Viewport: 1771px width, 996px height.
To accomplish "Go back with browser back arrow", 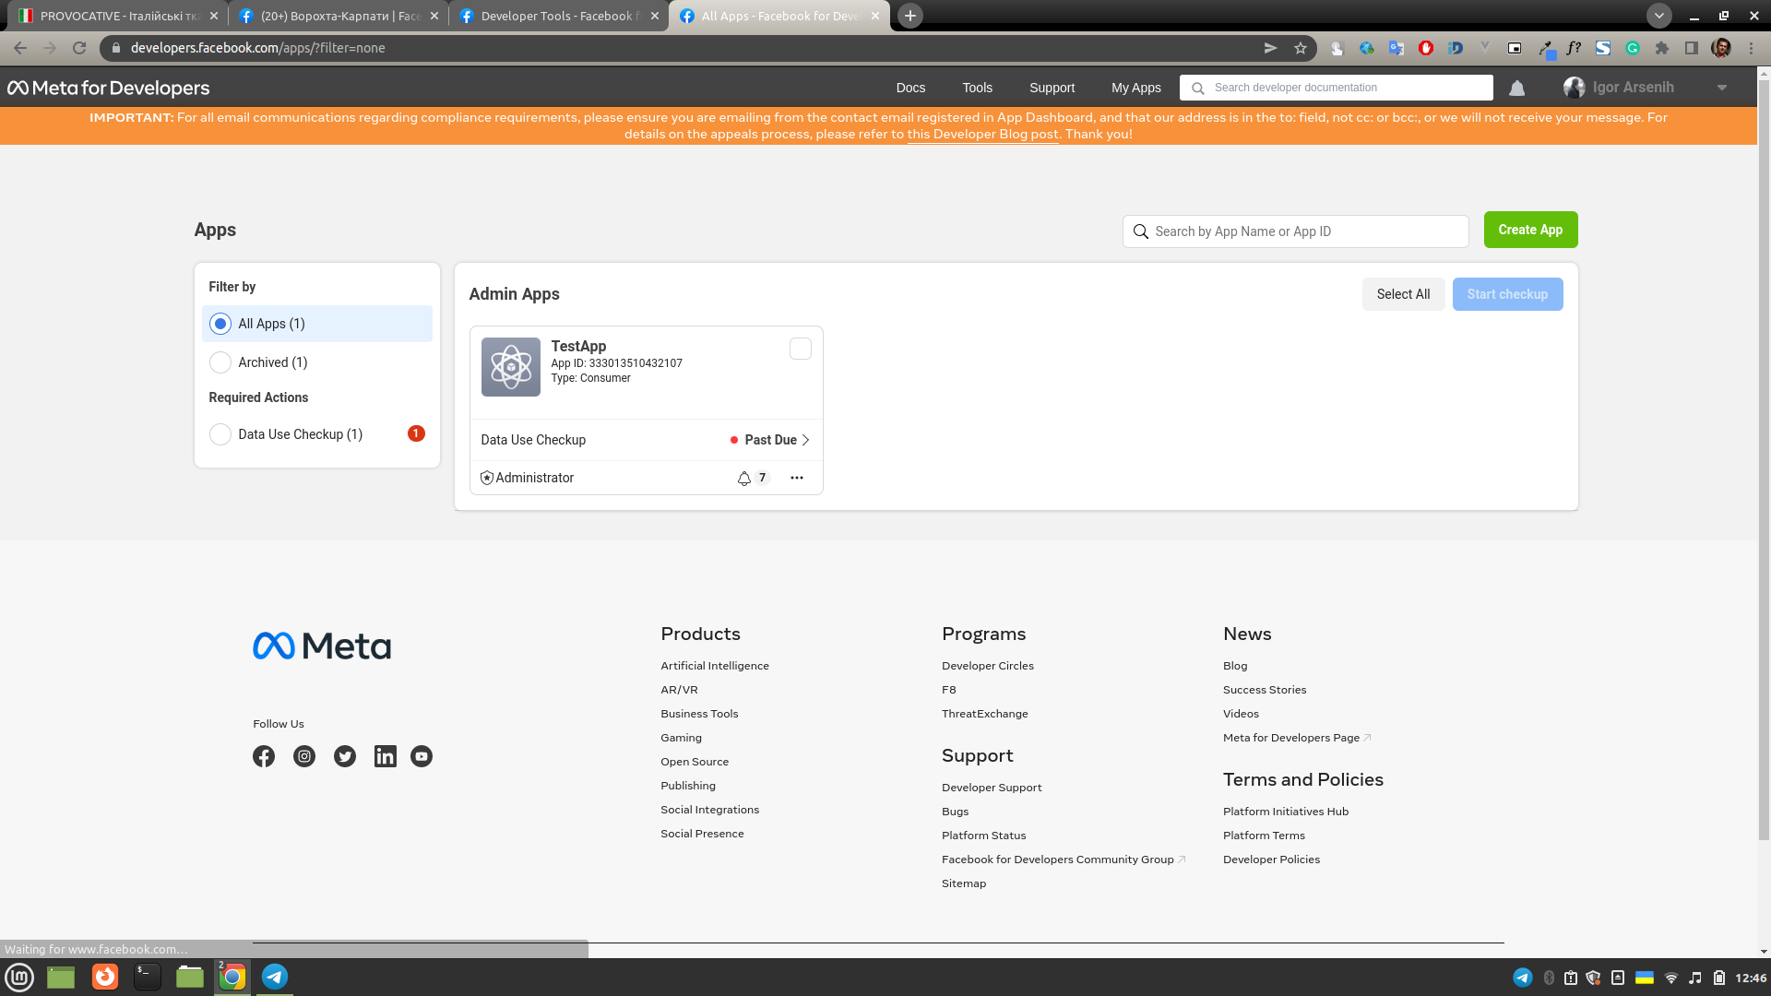I will [20, 48].
